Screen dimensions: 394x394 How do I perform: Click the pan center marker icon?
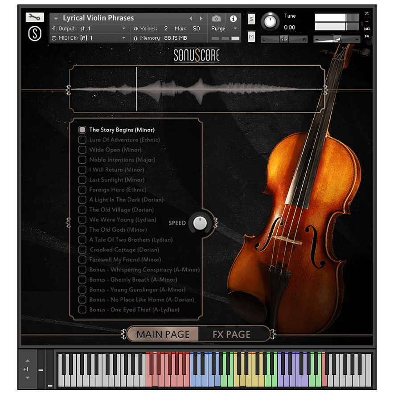284,39
